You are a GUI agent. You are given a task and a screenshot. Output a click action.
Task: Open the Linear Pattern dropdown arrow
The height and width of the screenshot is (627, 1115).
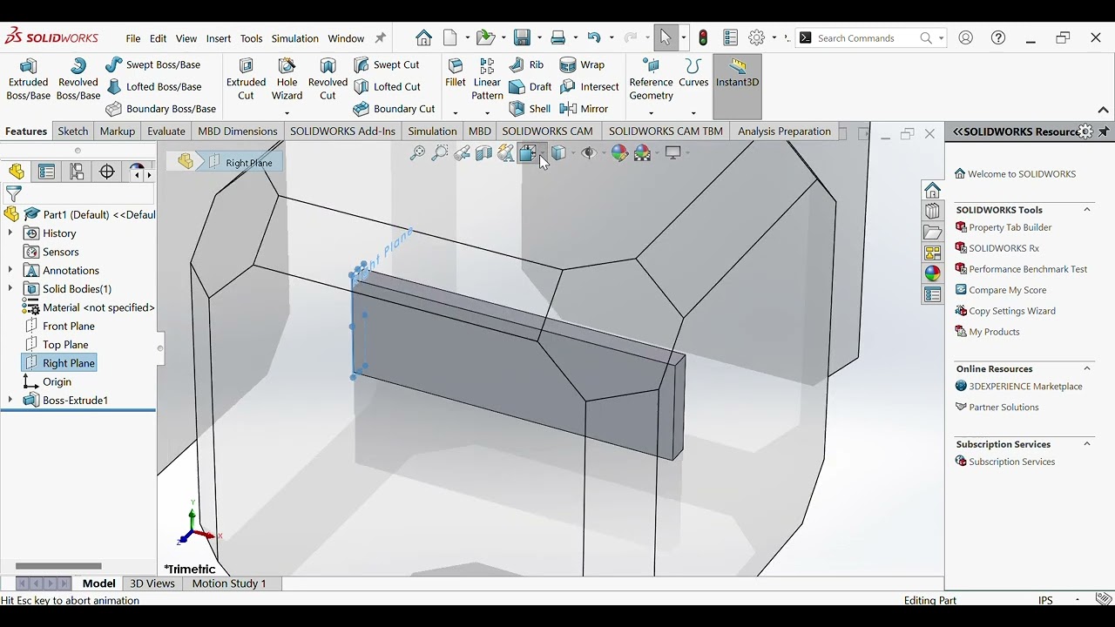[487, 112]
